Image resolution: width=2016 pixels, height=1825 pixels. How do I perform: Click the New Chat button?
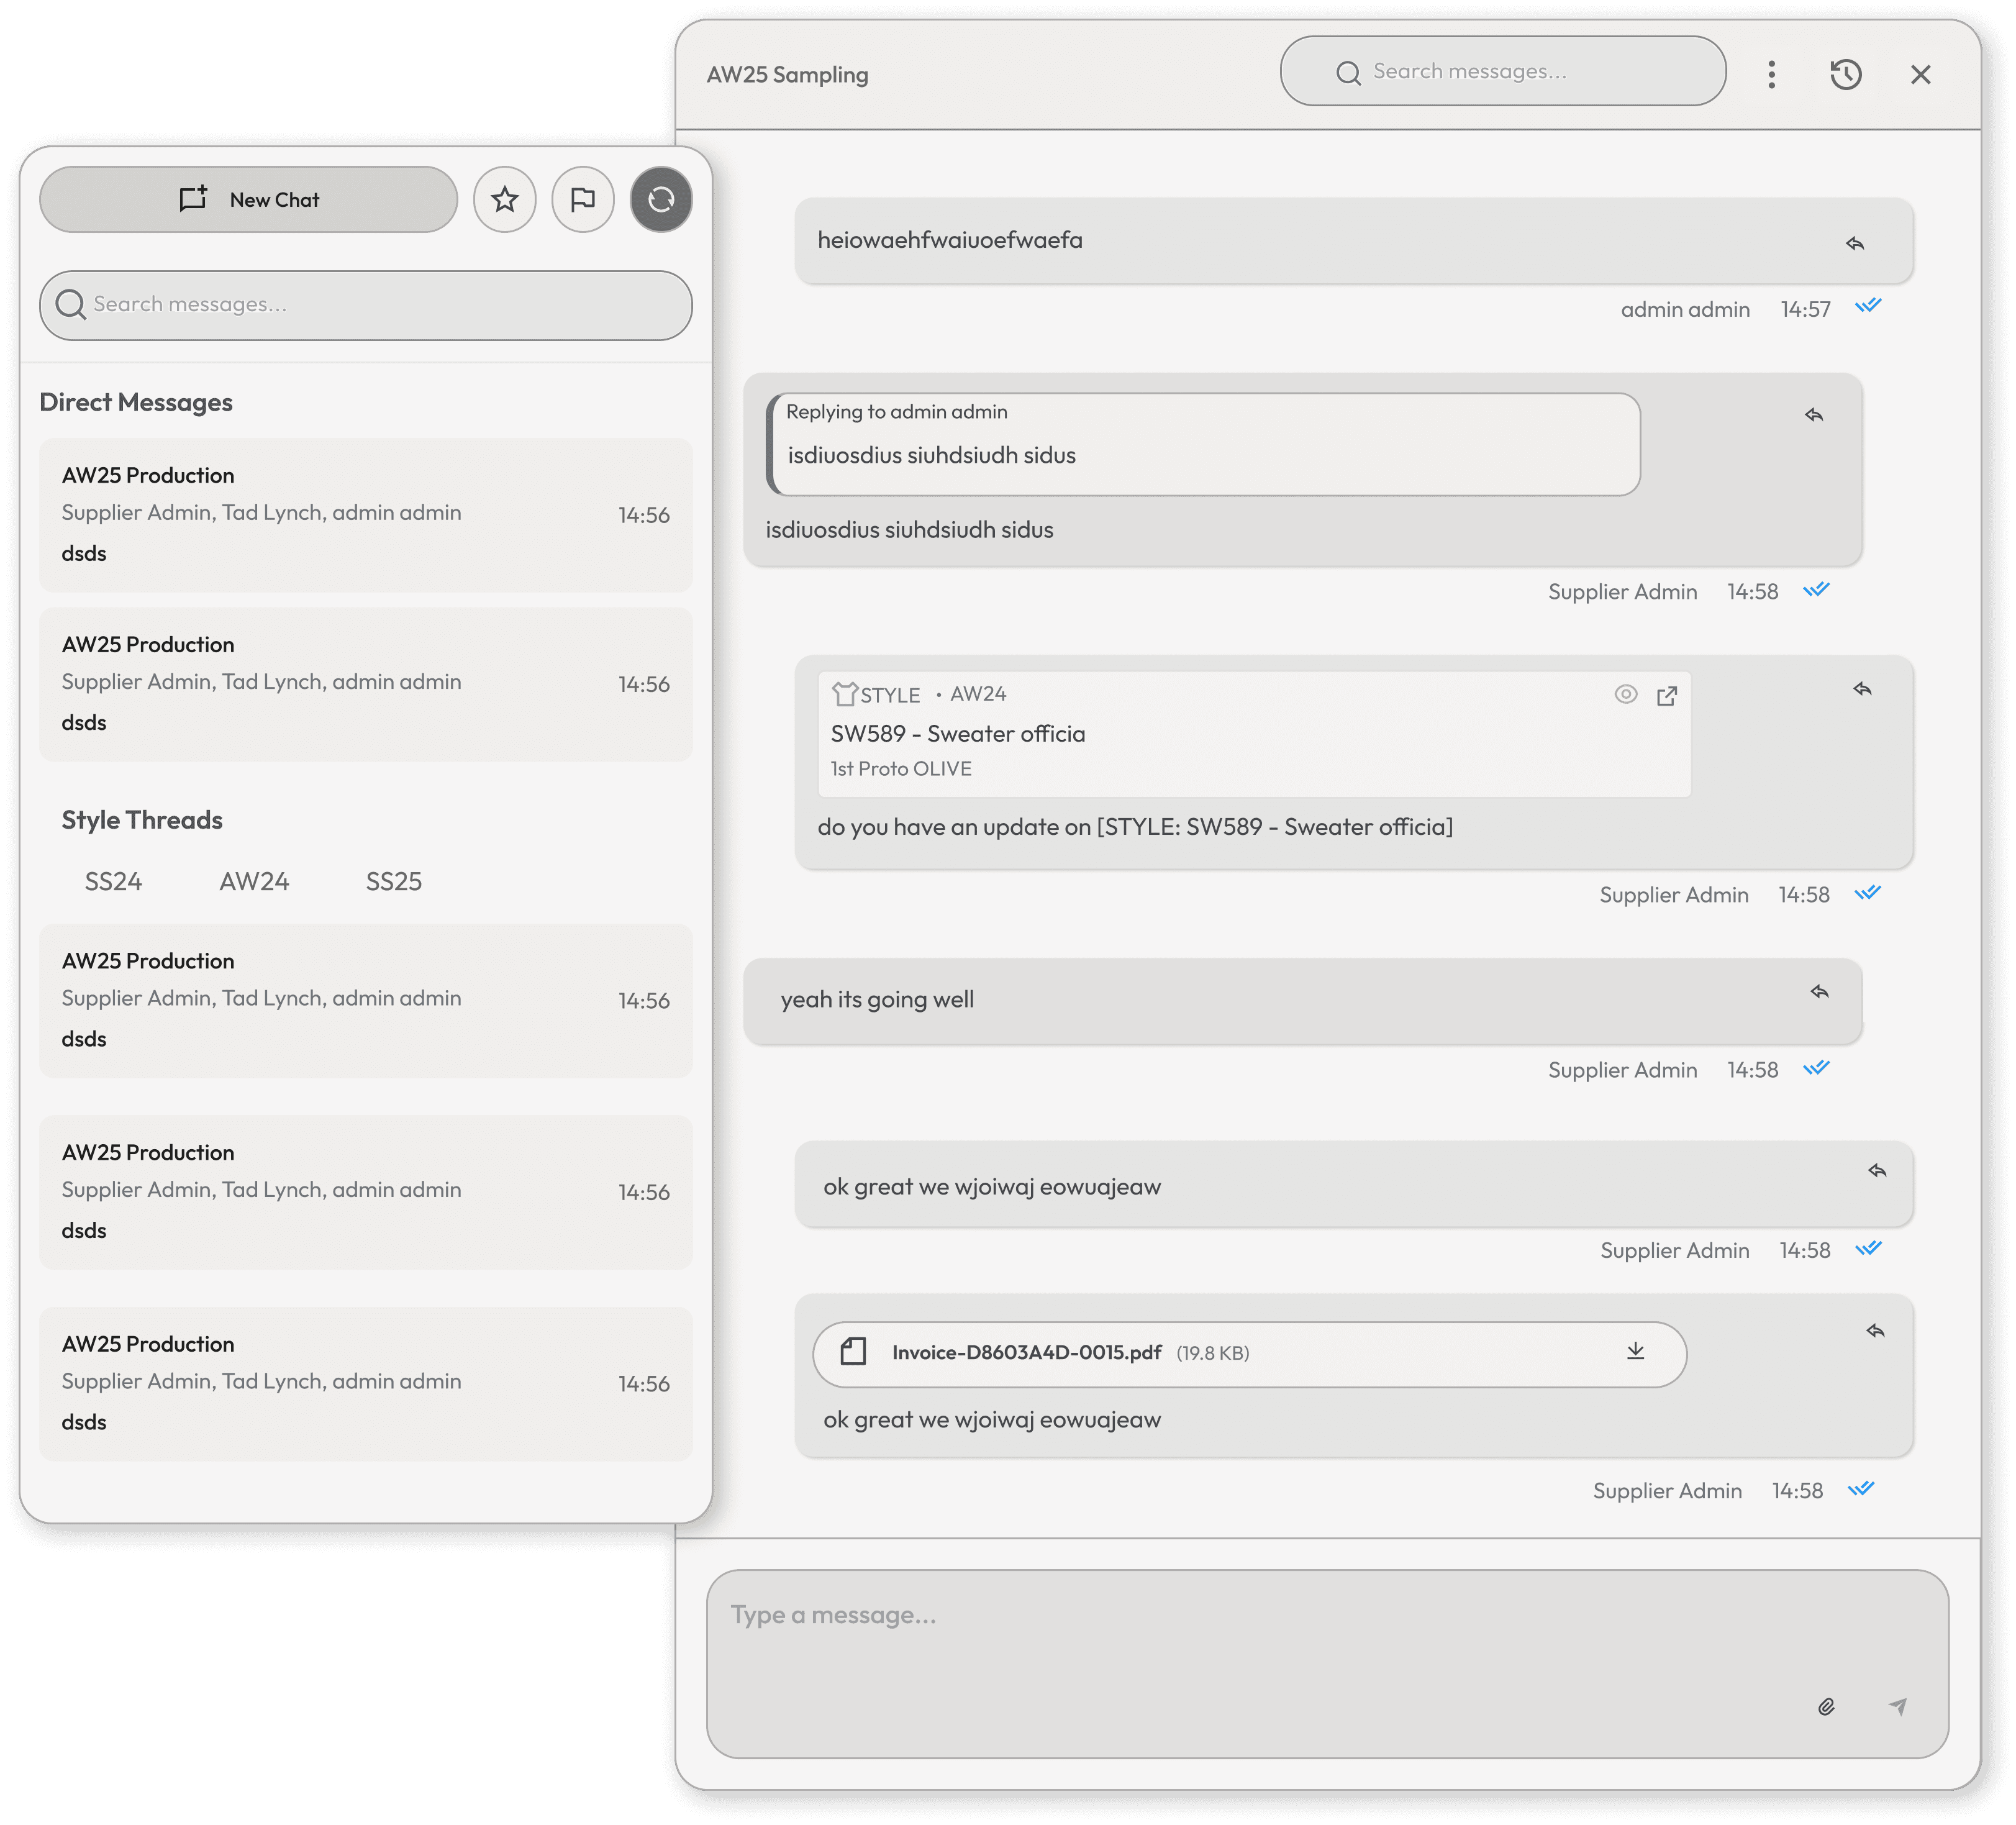[x=249, y=200]
